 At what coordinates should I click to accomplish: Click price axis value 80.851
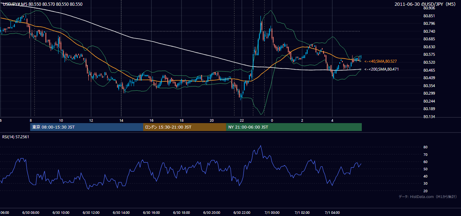tap(429, 16)
